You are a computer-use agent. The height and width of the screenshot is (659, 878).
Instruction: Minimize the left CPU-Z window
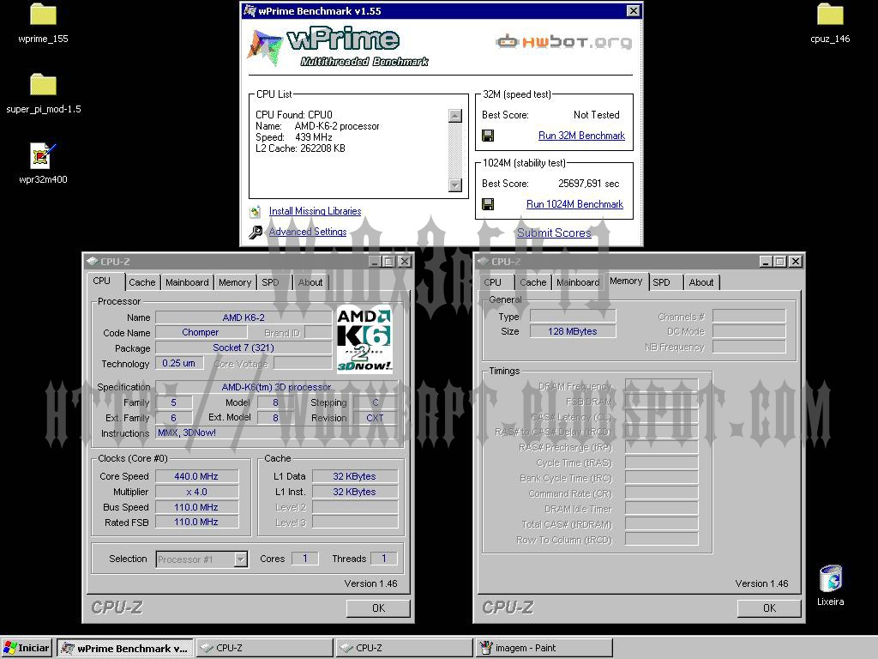(x=376, y=262)
